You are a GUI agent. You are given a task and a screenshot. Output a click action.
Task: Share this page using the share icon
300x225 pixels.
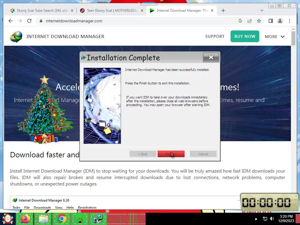click(x=250, y=21)
